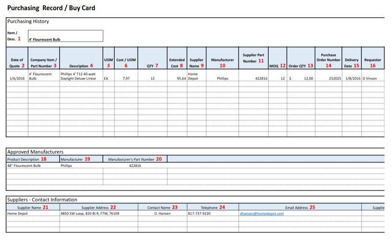Select the telephone number 817-737-9220 cell
Screen dimensions: 391x240
click(x=213, y=213)
